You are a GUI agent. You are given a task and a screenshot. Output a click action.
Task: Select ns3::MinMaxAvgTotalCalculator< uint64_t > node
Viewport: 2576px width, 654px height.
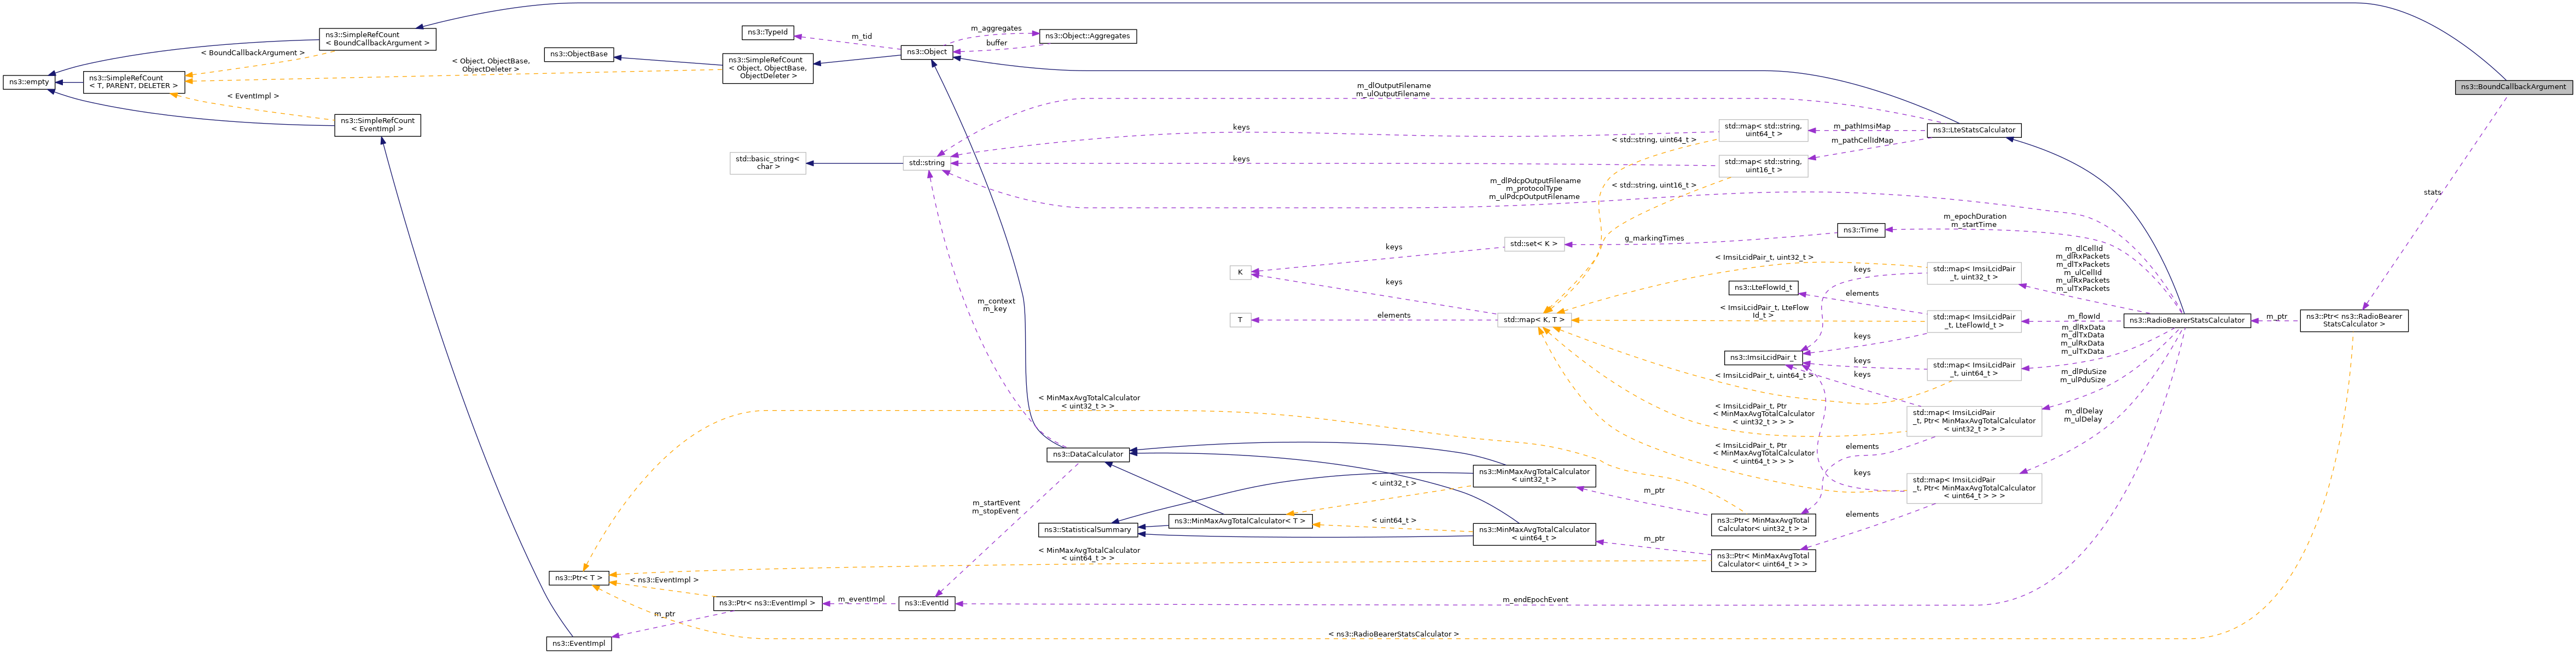[1534, 534]
